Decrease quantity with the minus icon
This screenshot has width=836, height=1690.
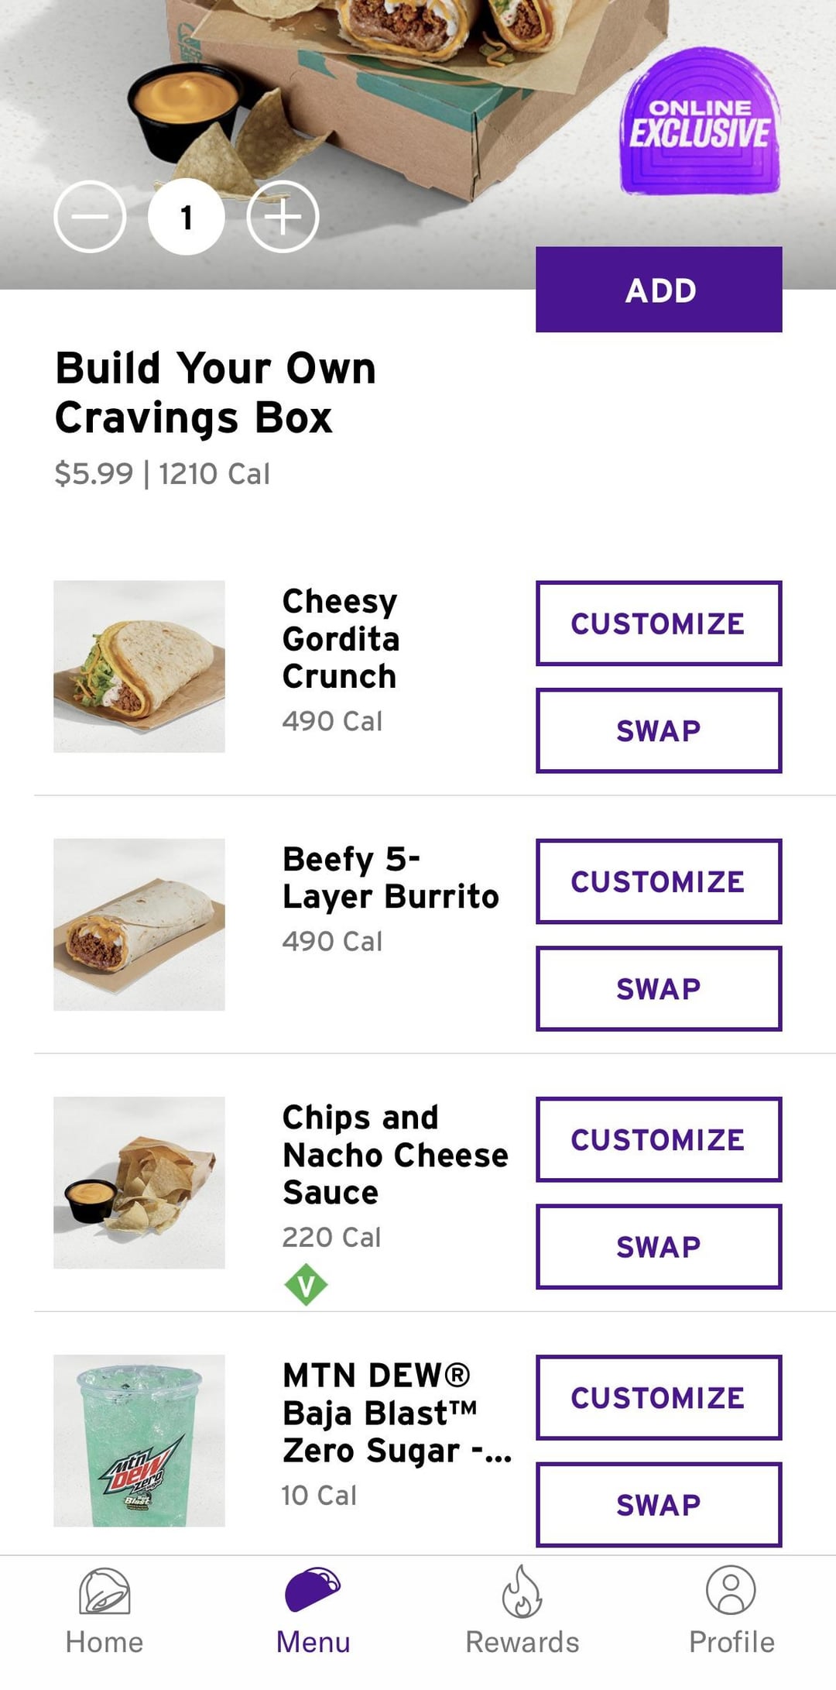click(90, 217)
